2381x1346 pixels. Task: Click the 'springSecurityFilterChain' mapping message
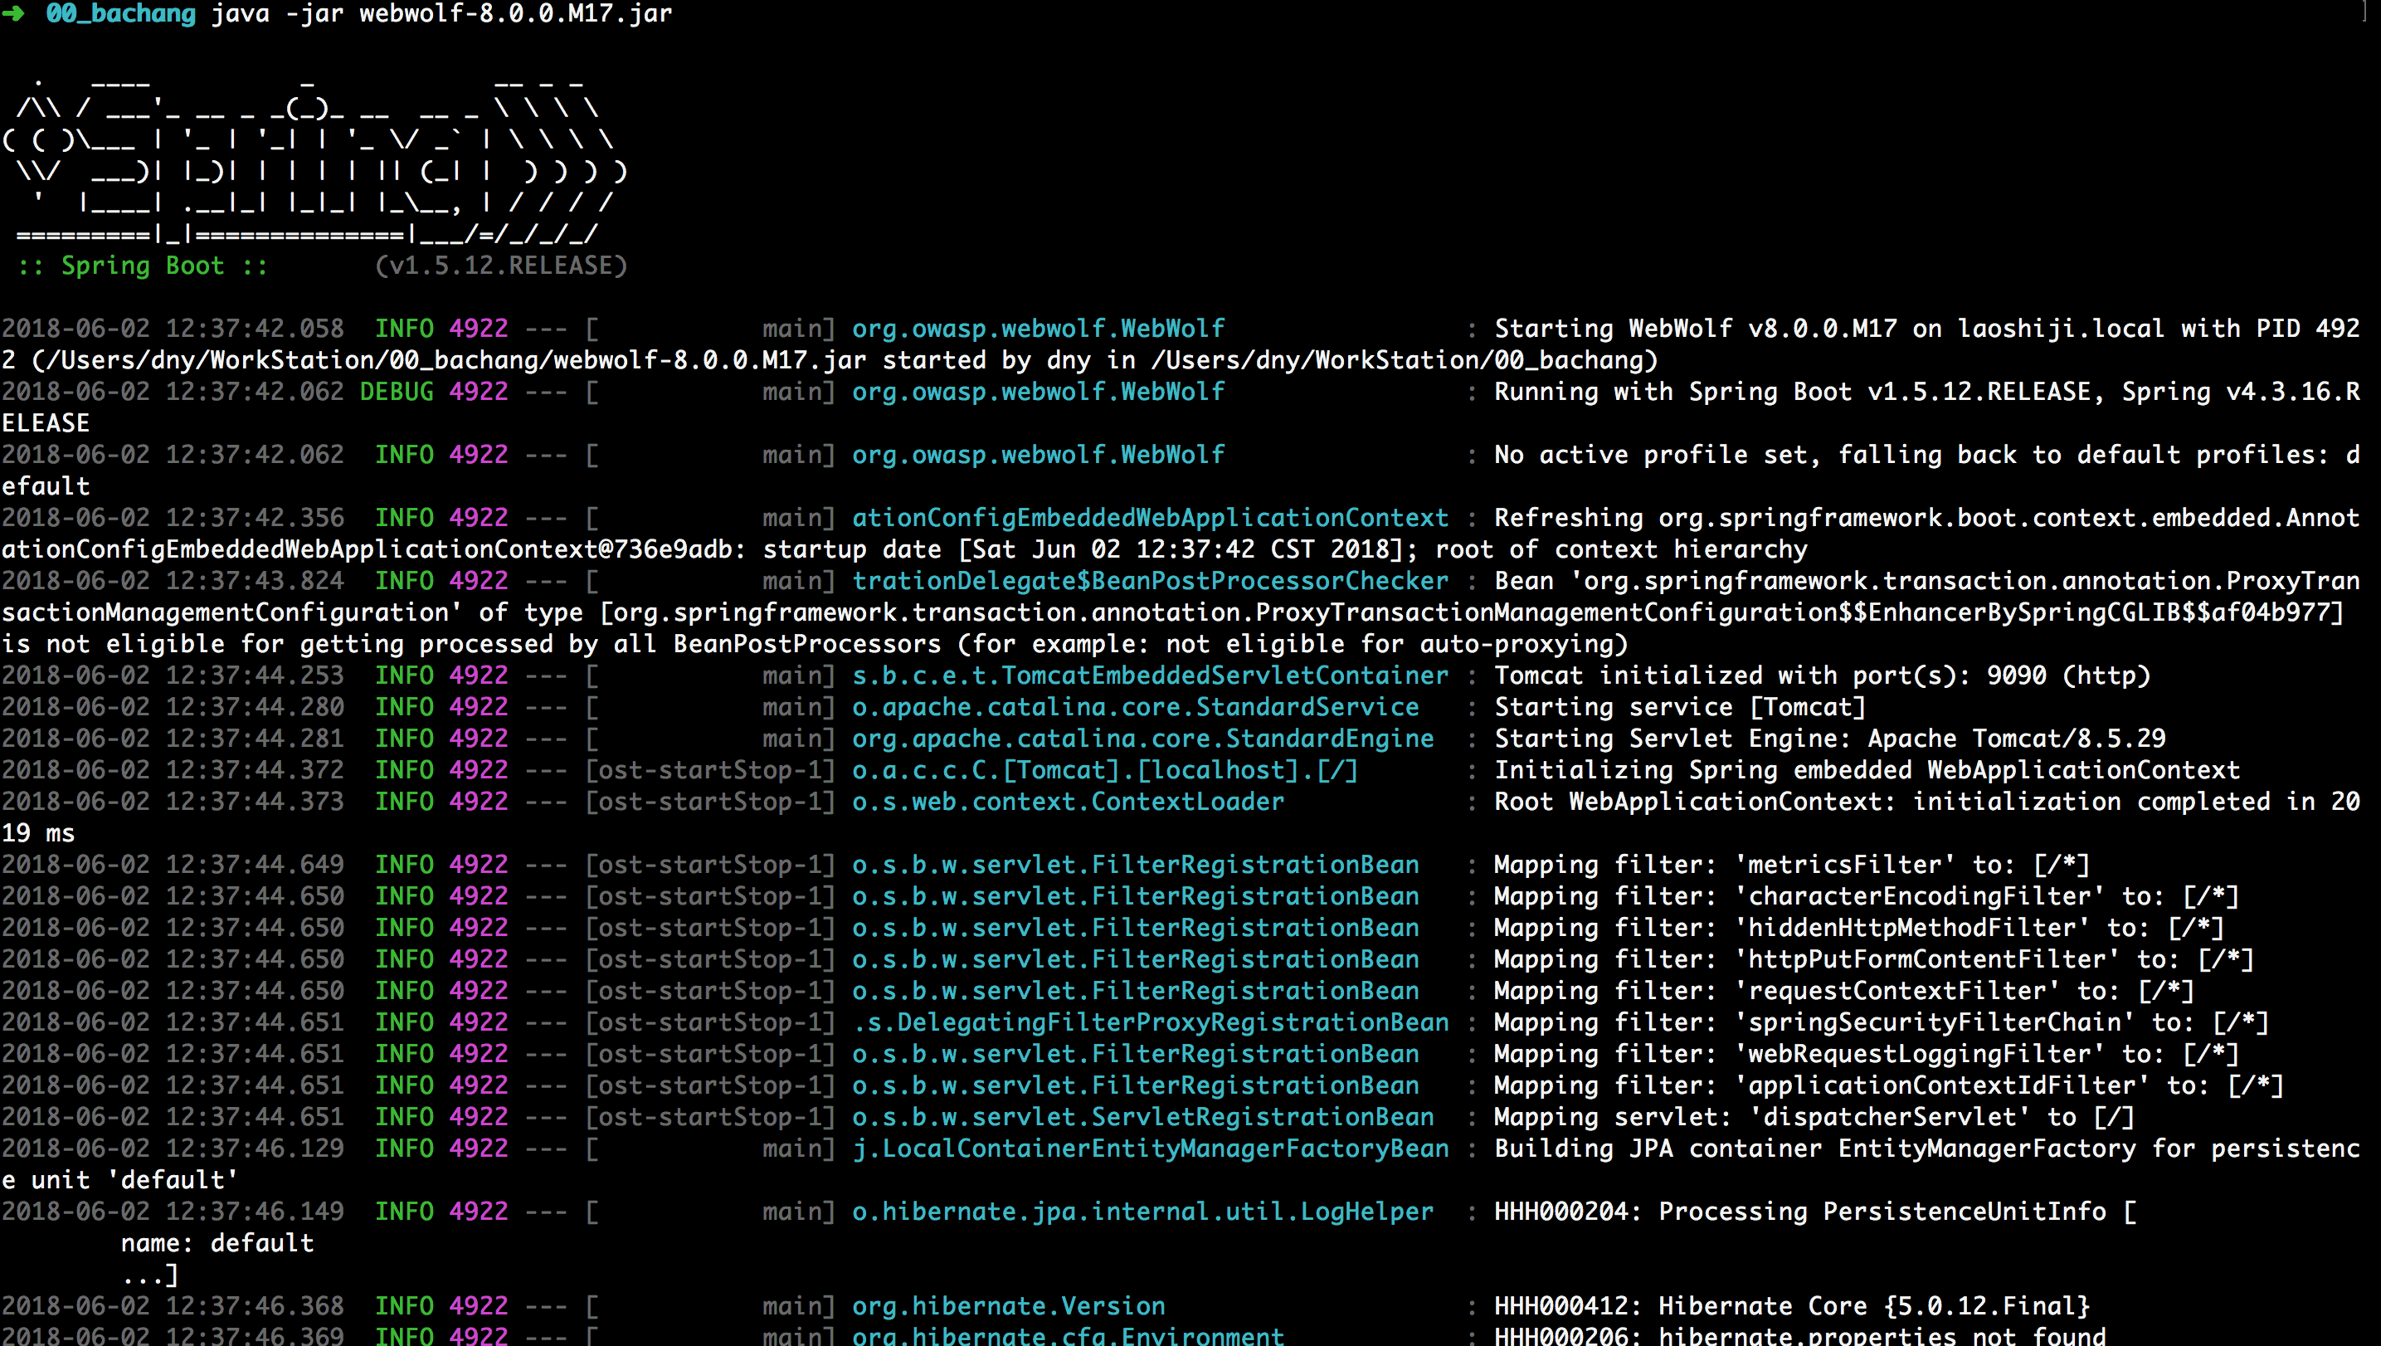(x=1881, y=1022)
